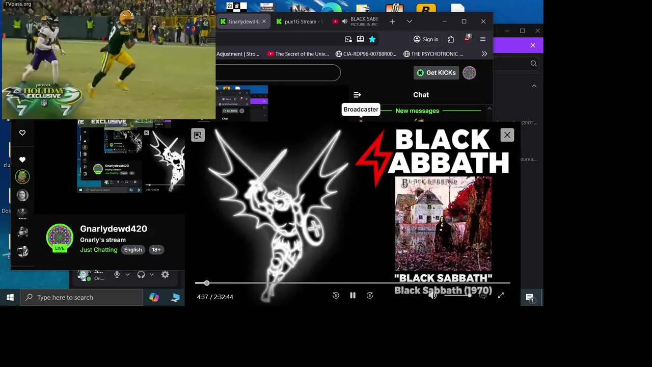The width and height of the screenshot is (652, 367).
Task: Open The Secret of the Univ... bookmark
Action: point(298,54)
